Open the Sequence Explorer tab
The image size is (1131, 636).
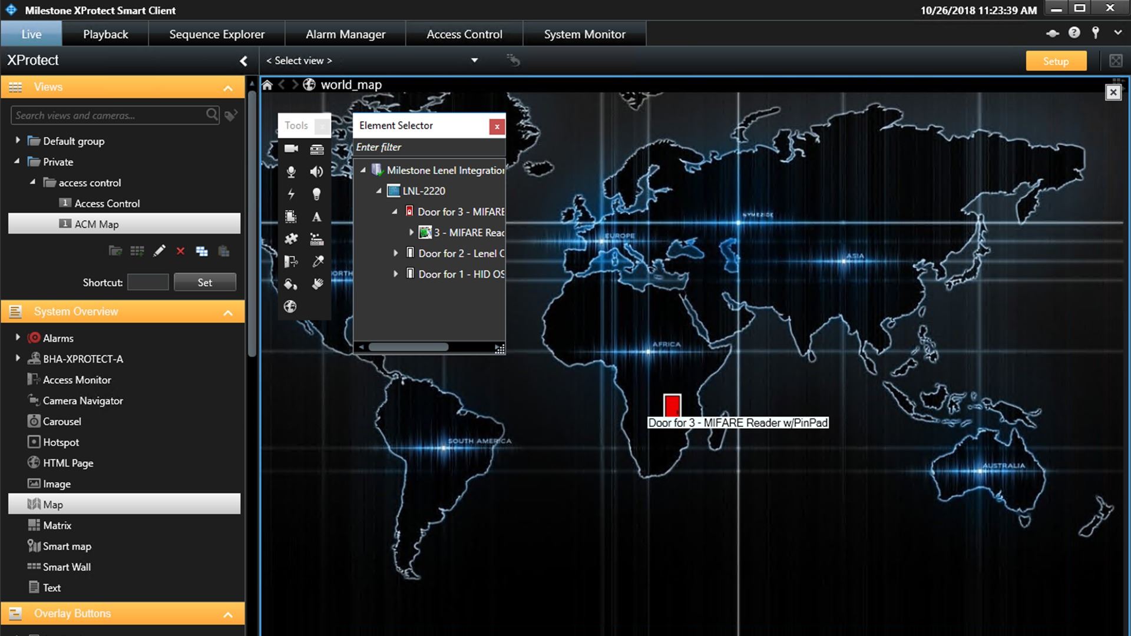pos(217,34)
